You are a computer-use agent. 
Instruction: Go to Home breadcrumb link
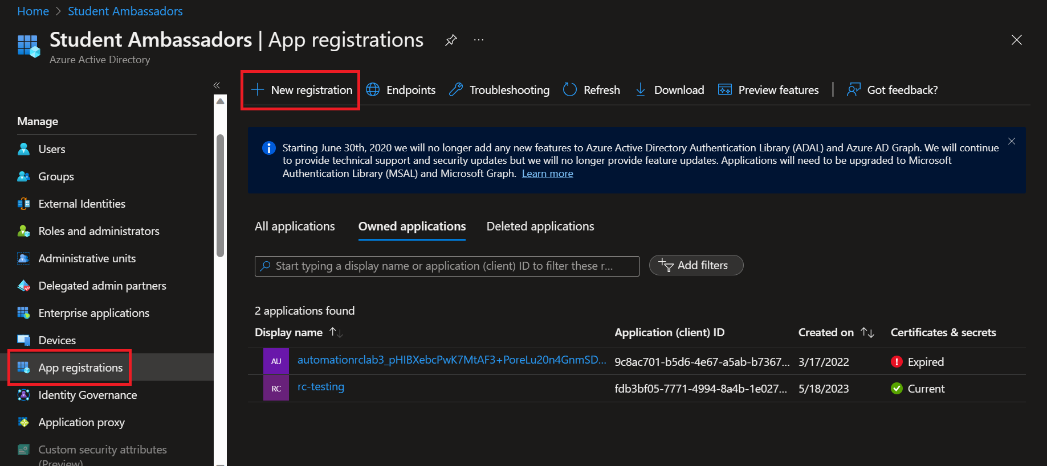tap(33, 11)
